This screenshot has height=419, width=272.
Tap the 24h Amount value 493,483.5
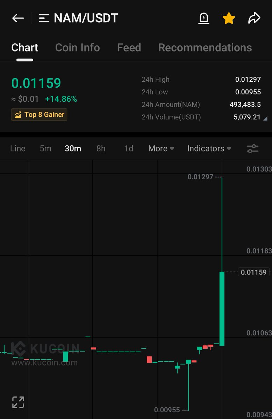[245, 104]
